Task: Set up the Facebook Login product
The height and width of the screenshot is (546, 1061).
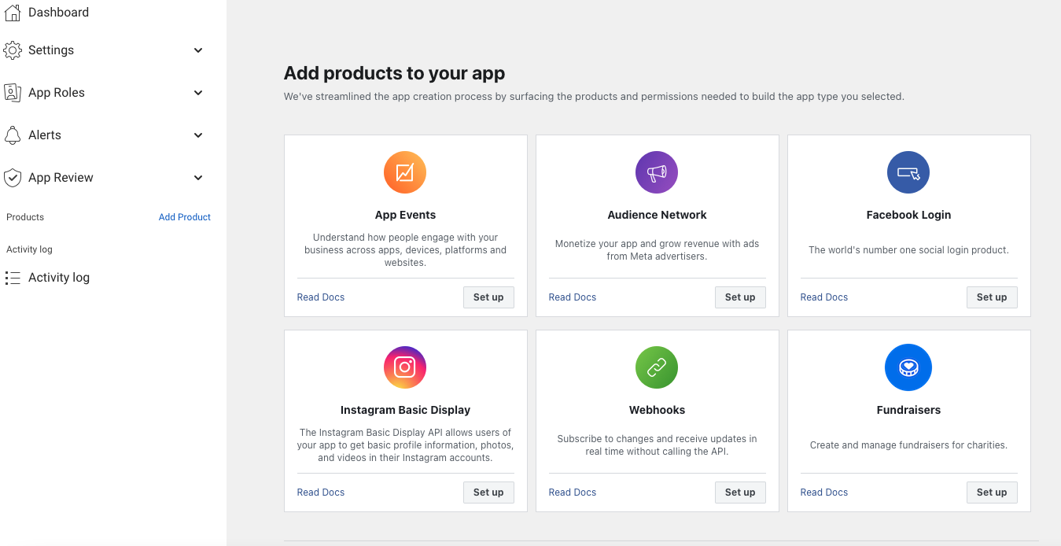Action: (992, 297)
